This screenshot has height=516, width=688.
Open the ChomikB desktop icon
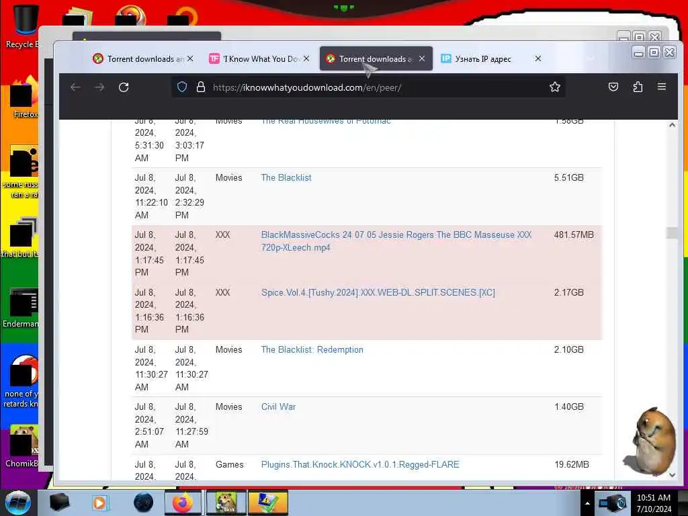coord(22,445)
